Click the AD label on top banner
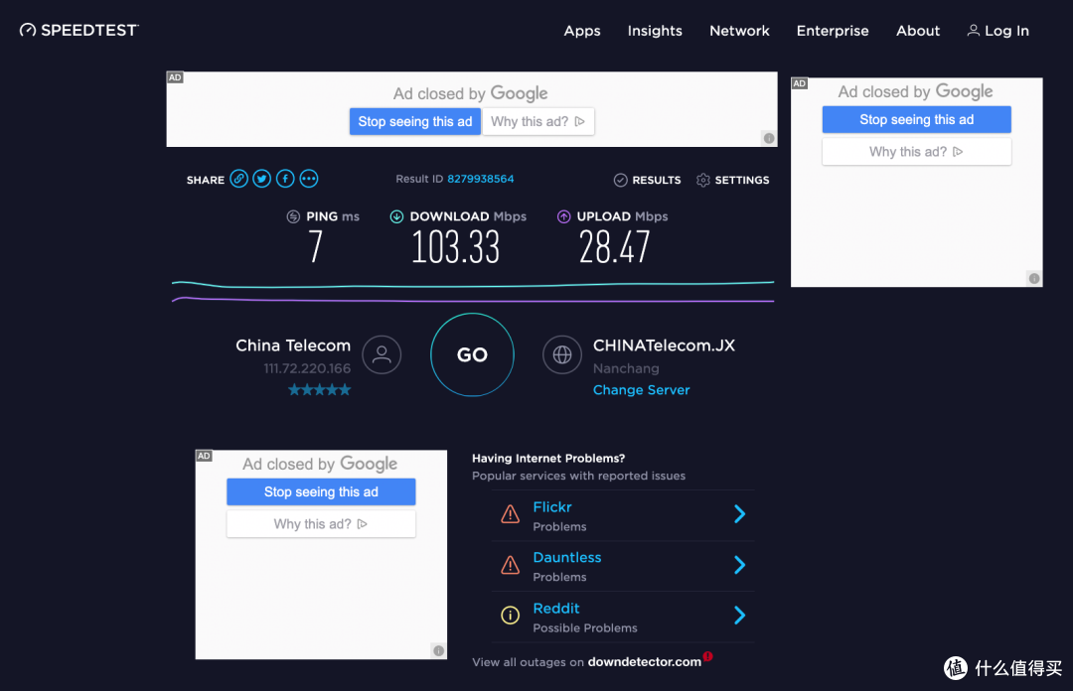 175,77
